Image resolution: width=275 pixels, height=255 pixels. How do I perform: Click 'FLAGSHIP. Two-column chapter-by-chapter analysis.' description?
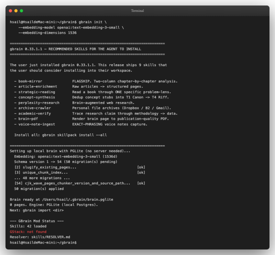(x=125, y=81)
